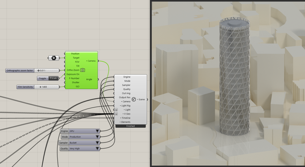Select V Geo input label on renderer
305x167 pixels.
[126, 114]
